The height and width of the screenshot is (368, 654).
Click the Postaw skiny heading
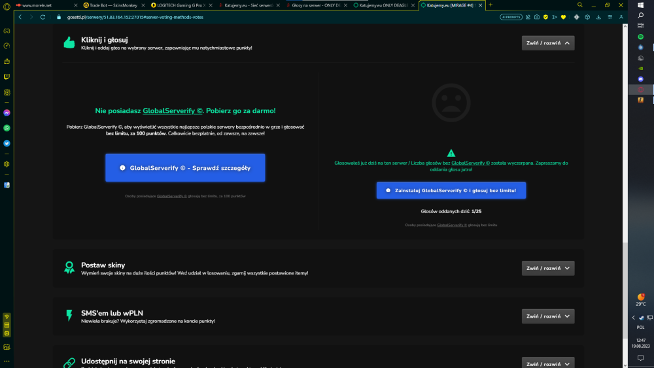pos(103,265)
